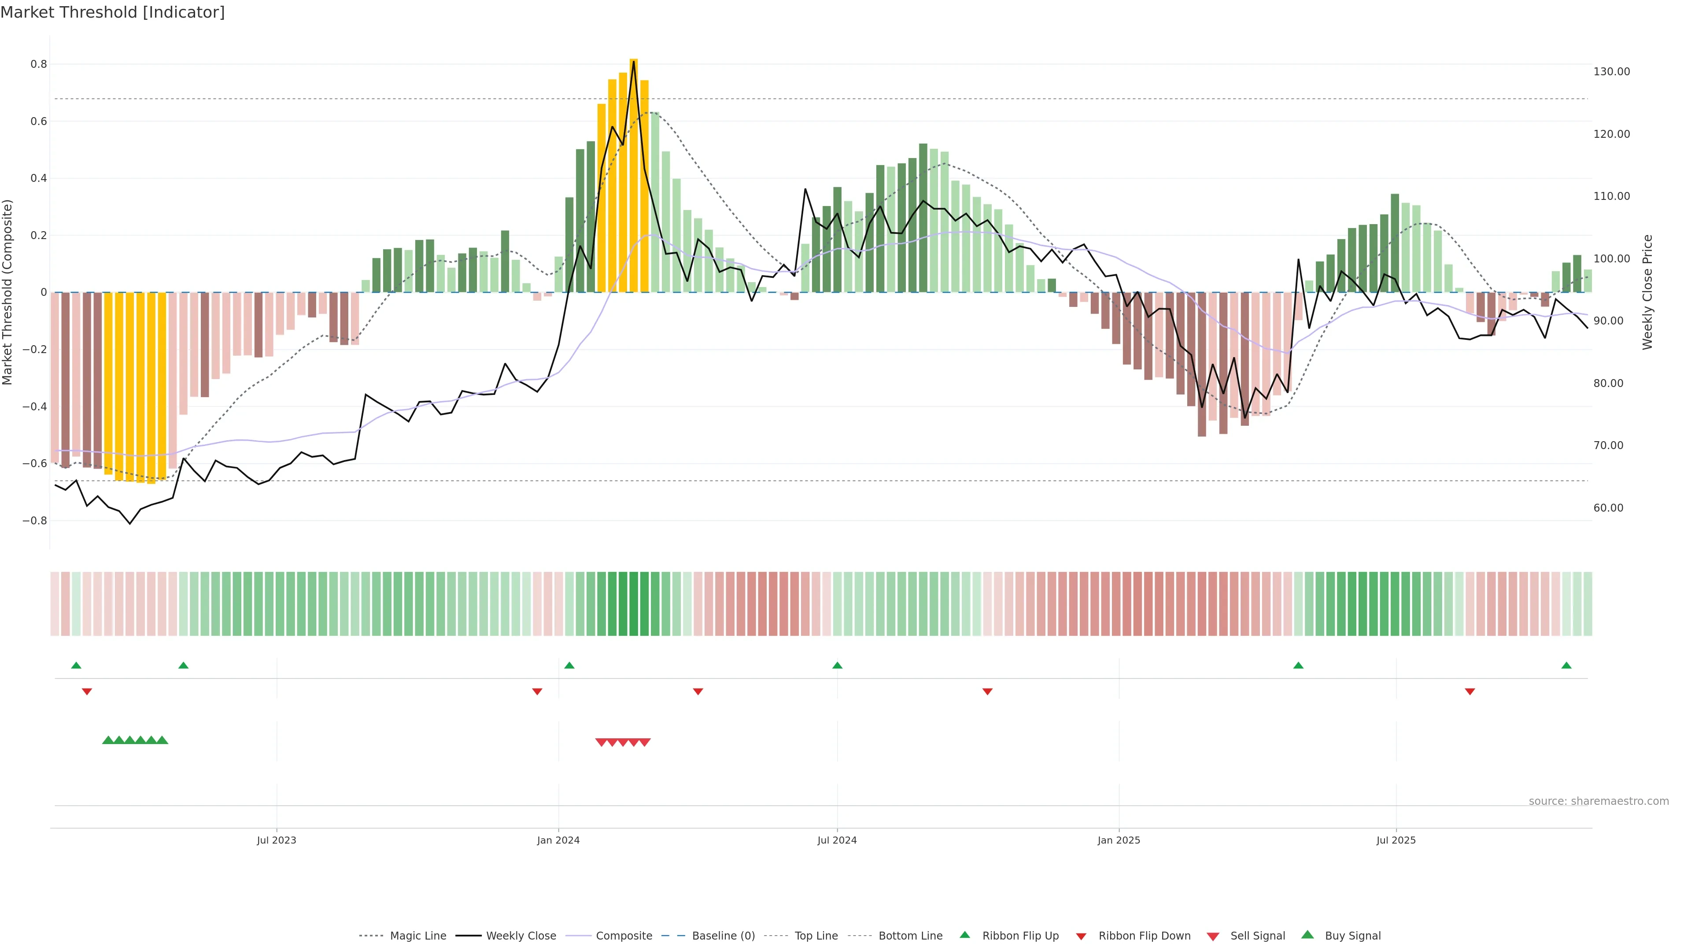This screenshot has height=951, width=1691.
Task: Click the Buy Signal legend marker icon
Action: [1307, 935]
